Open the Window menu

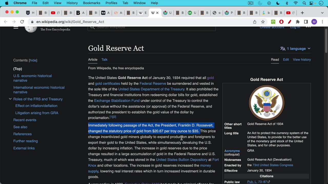pos(140,3)
